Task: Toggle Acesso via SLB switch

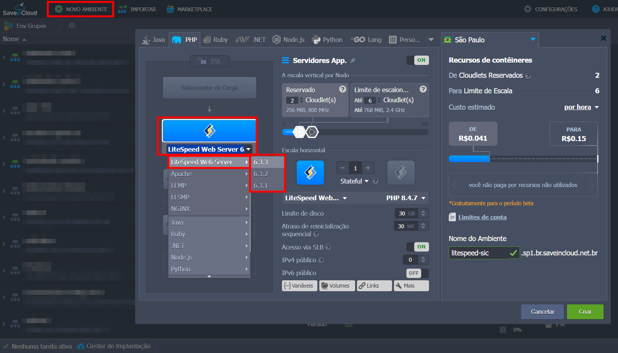Action: point(418,247)
